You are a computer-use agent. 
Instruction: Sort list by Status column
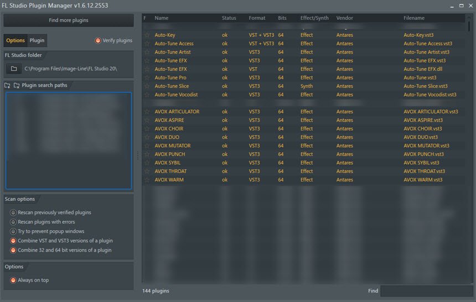[x=229, y=18]
